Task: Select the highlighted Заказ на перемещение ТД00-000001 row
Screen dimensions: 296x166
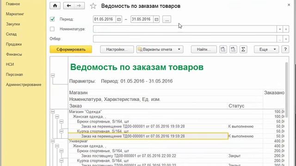Action: 148,136
